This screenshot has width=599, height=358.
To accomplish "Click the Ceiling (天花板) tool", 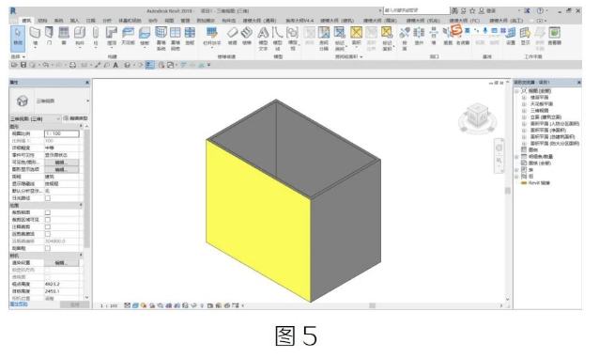I will click(x=128, y=37).
